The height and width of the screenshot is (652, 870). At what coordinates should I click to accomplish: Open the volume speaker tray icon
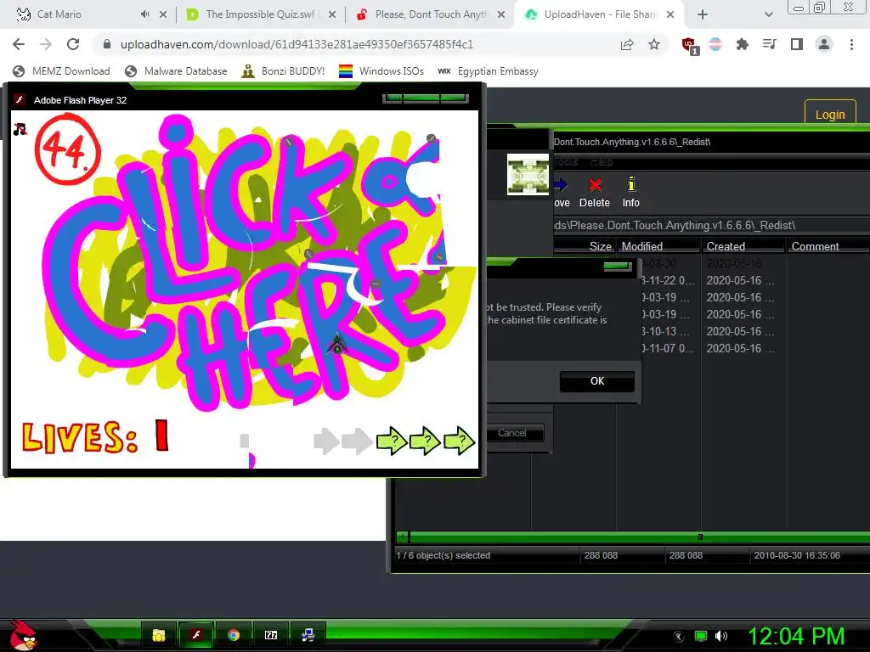pyautogui.click(x=721, y=637)
